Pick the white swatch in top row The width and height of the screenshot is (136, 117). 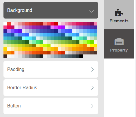tap(5, 24)
